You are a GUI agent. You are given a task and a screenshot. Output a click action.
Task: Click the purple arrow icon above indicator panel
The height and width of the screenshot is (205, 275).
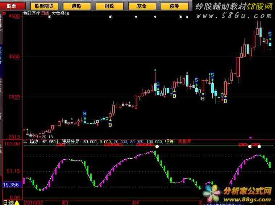(x=250, y=138)
